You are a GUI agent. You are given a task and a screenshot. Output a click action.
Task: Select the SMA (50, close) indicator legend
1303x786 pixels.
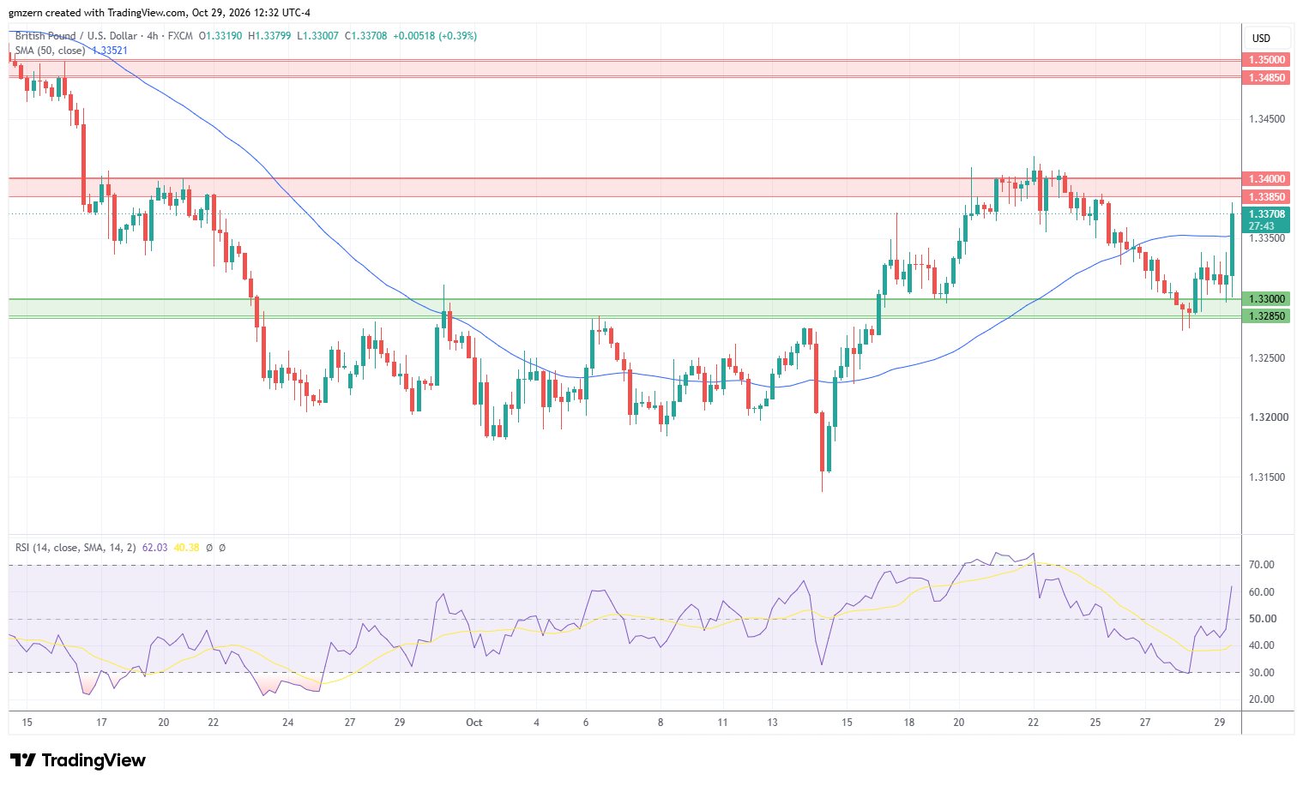(x=50, y=51)
